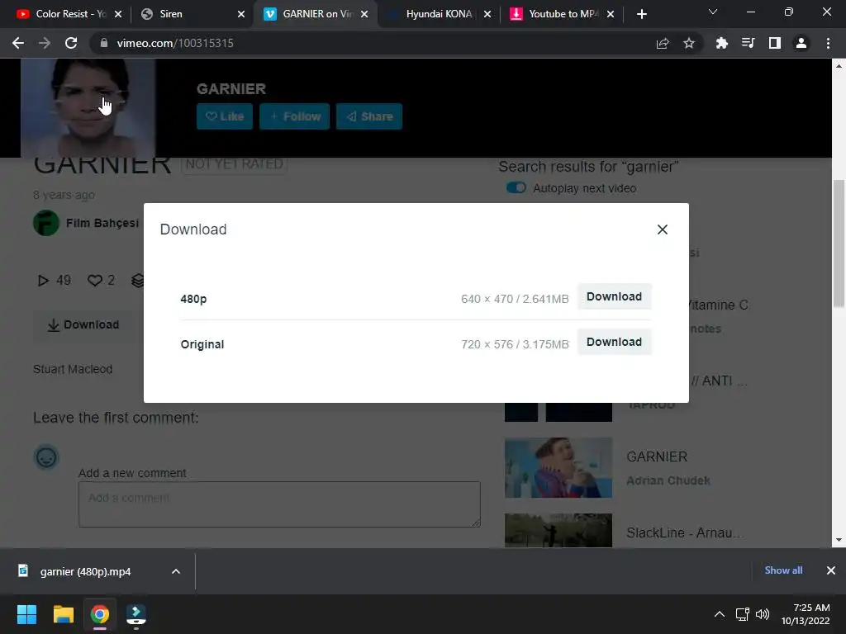Open the clock and date panel
This screenshot has width=846, height=634.
pyautogui.click(x=806, y=614)
